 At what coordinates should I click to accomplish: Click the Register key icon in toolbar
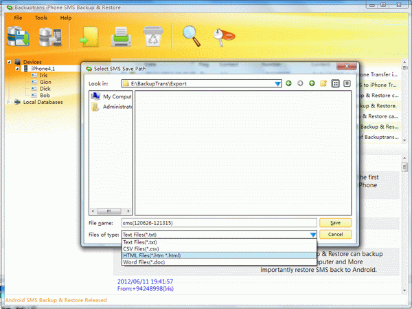(x=224, y=37)
